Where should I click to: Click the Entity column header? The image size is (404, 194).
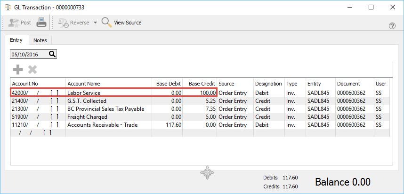[x=321, y=84]
